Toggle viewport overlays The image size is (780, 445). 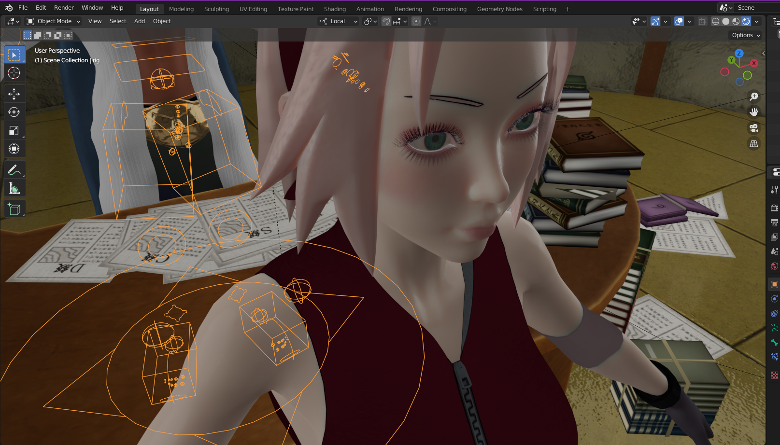tap(679, 21)
